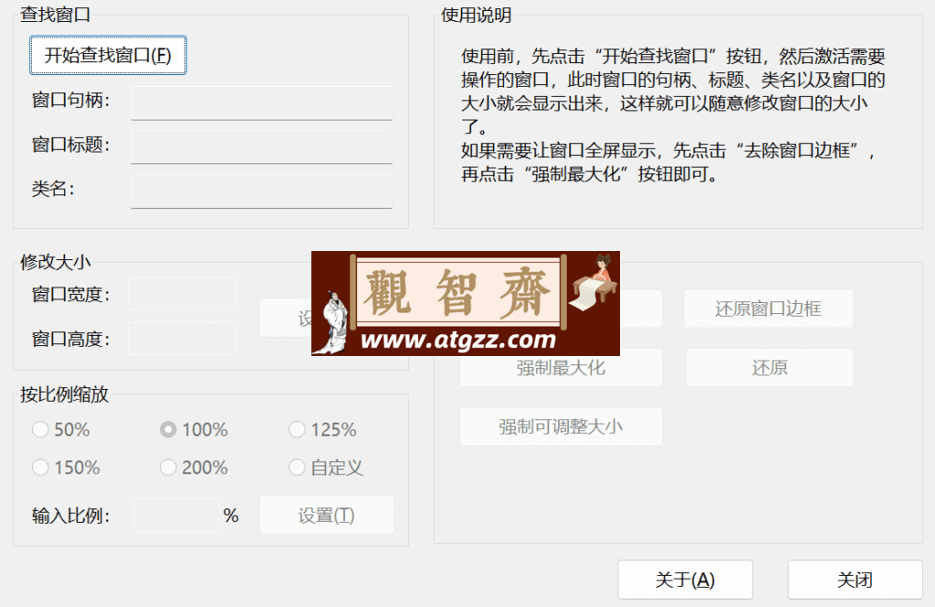Viewport: 935px width, 607px height.
Task: Click the 按比例缩放 group title
Action: click(65, 394)
